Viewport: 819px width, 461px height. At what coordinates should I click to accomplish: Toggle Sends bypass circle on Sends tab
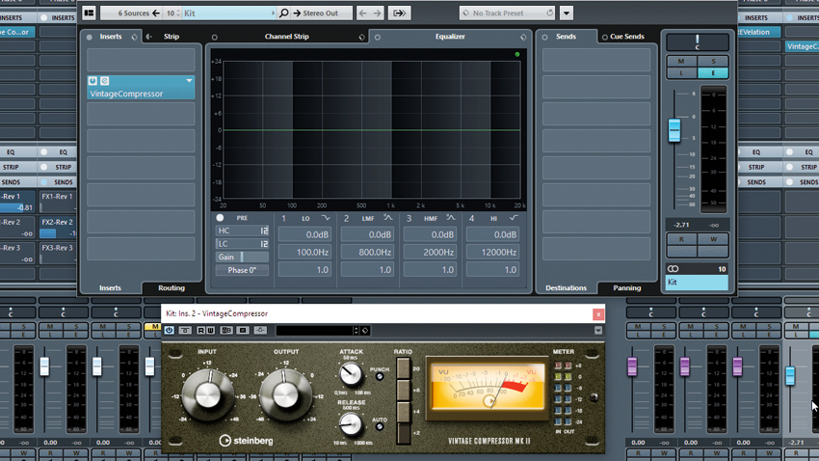[544, 37]
